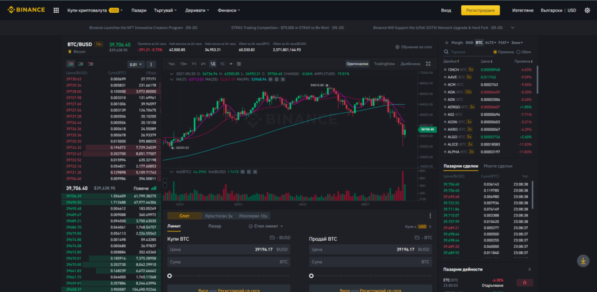Open Деривати dropdown menu

click(x=197, y=10)
